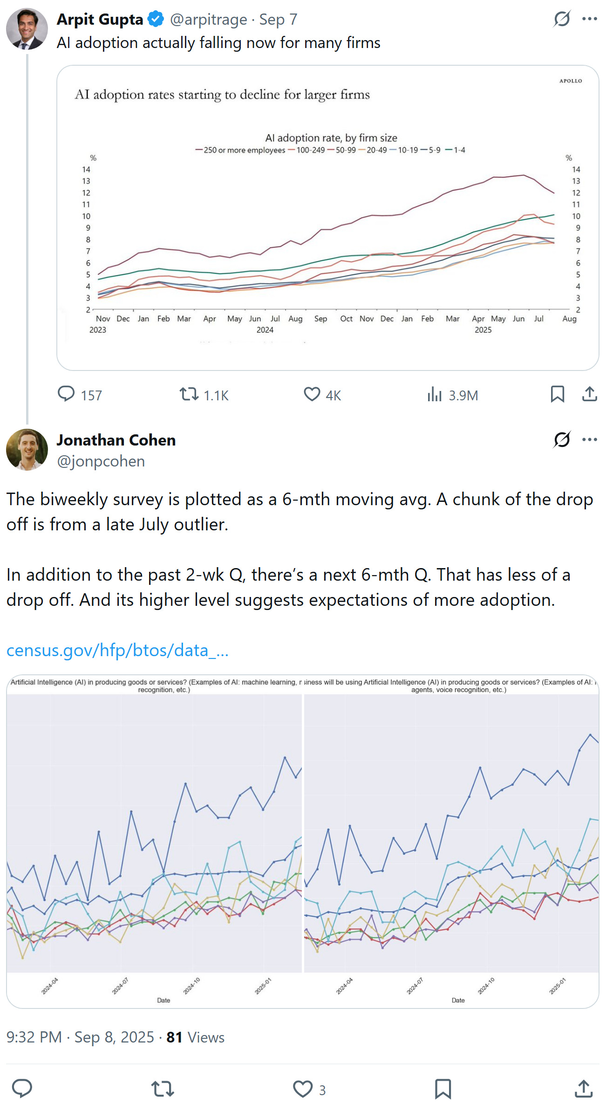Repost Arpit's post with 1.1K reposts
The height and width of the screenshot is (1111, 613).
pos(190,395)
